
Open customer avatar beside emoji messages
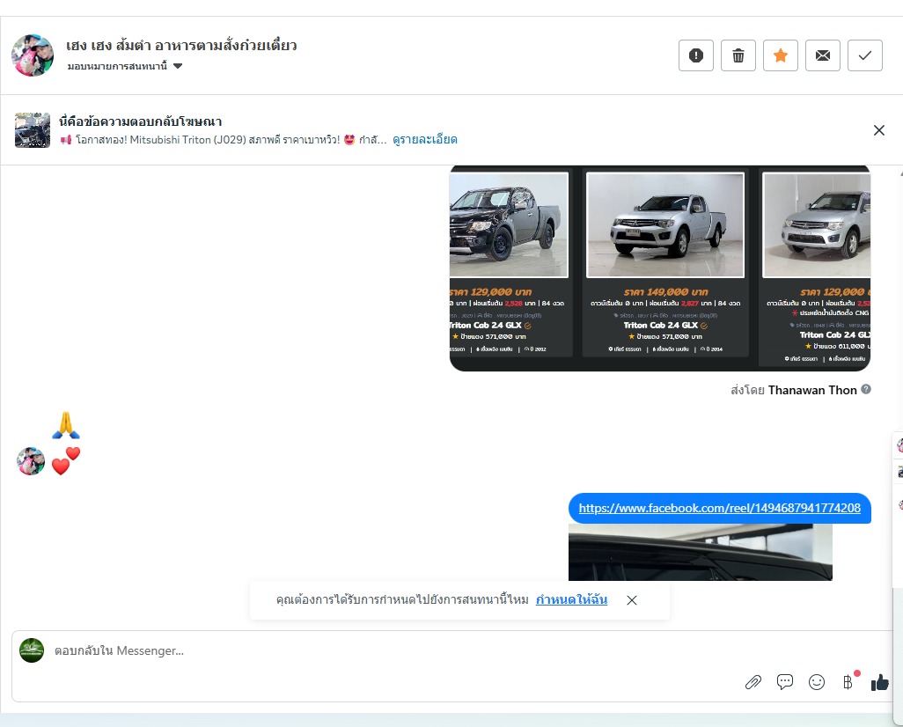point(31,461)
